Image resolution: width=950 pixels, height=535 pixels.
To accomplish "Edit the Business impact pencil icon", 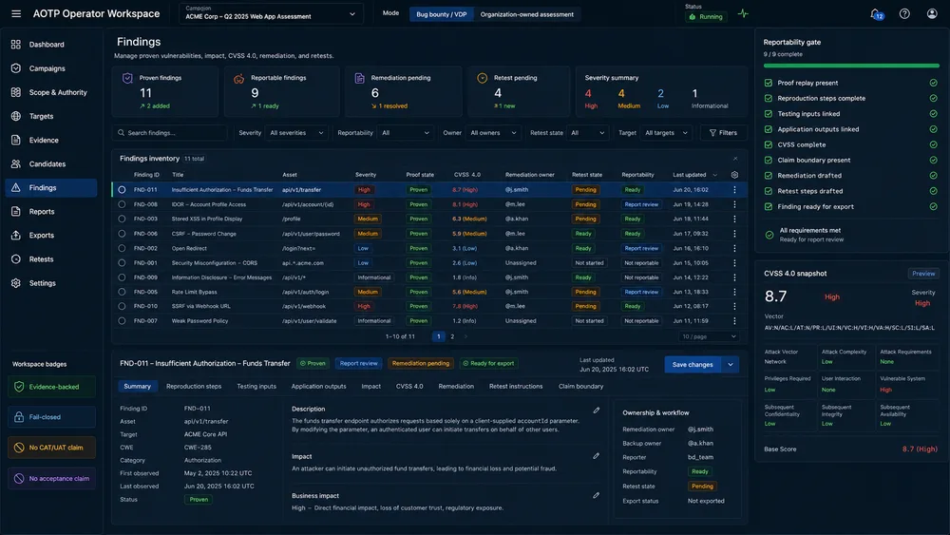I will pos(597,495).
